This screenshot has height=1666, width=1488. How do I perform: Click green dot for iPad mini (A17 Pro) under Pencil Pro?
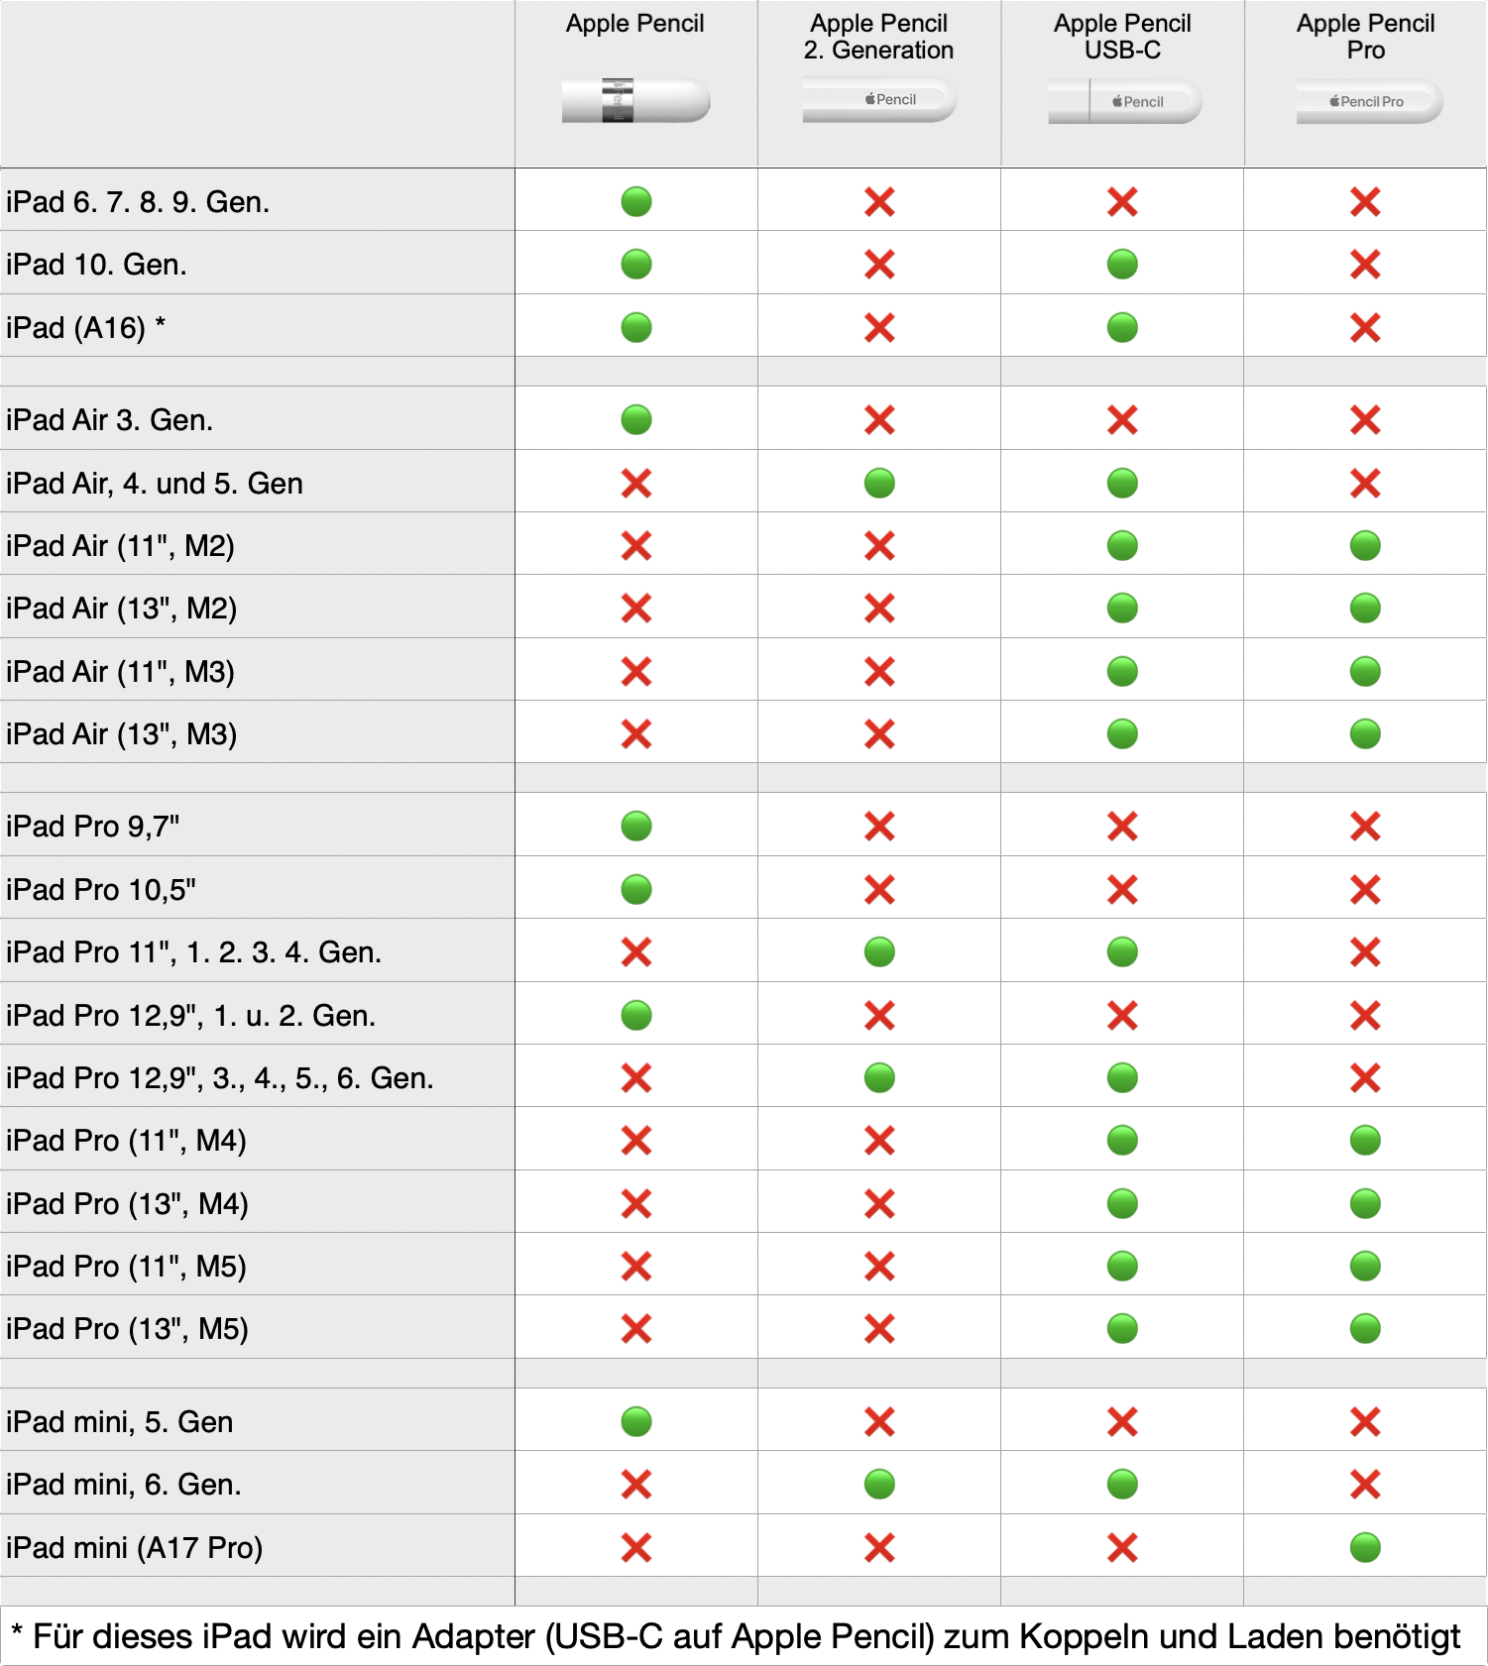tap(1365, 1547)
